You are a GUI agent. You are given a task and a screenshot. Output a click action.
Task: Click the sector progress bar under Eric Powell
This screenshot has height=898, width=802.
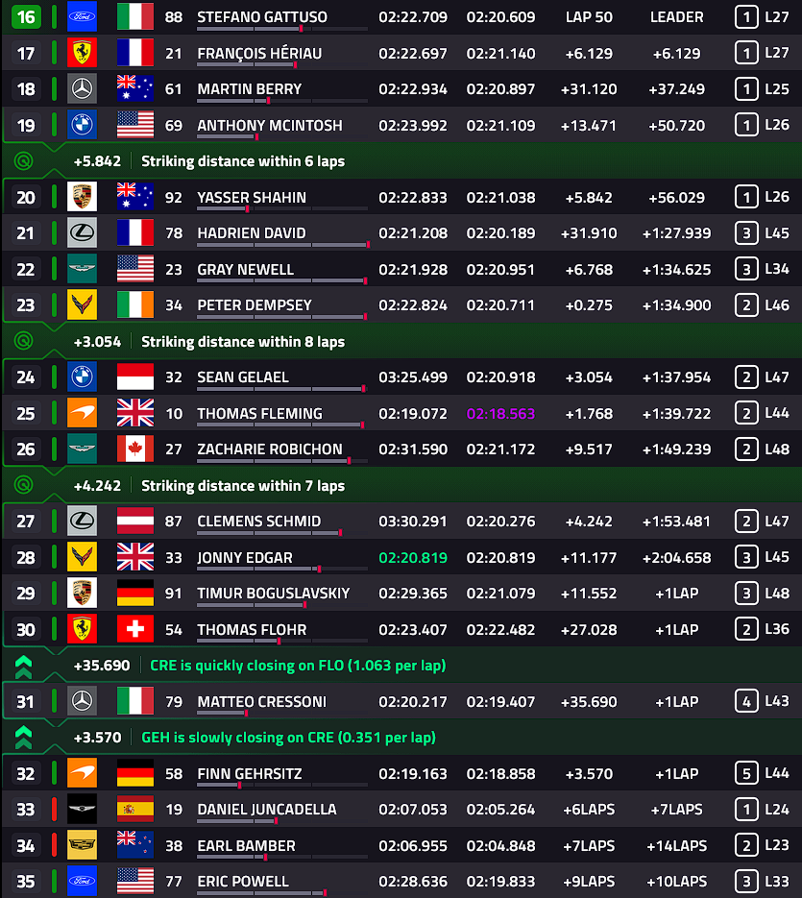pos(282,893)
